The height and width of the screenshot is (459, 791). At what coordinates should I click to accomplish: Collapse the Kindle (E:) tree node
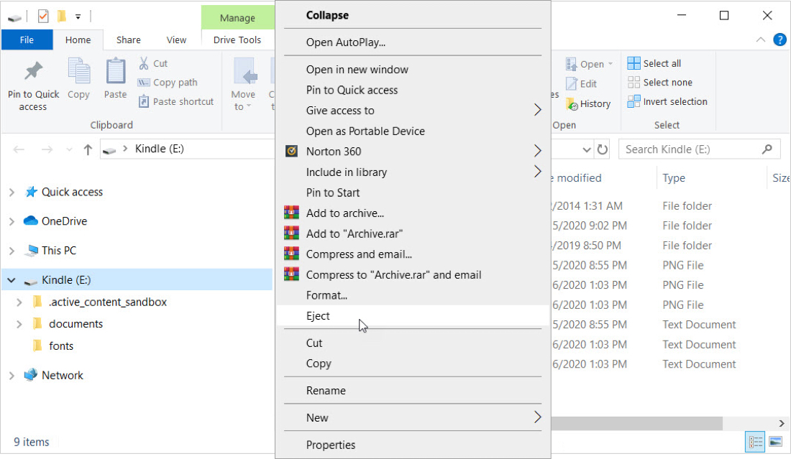point(12,280)
